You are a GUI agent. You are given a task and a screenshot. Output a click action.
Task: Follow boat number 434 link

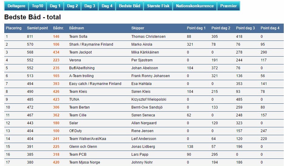point(56,52)
